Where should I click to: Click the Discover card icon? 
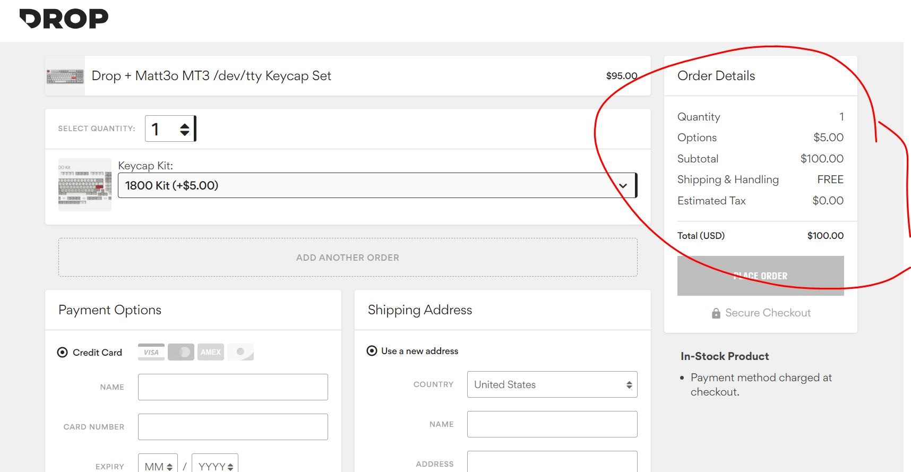(x=240, y=352)
